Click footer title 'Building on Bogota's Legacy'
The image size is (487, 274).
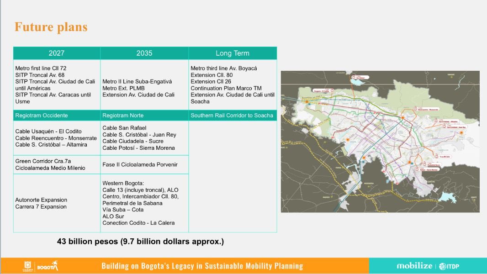pos(202,266)
